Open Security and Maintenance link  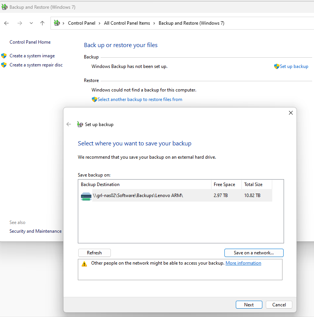[36, 231]
